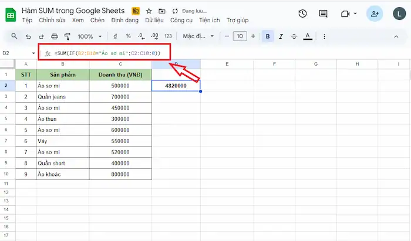Image resolution: width=411 pixels, height=241 pixels.
Task: Expand the font family dropdown
Action: (x=198, y=36)
